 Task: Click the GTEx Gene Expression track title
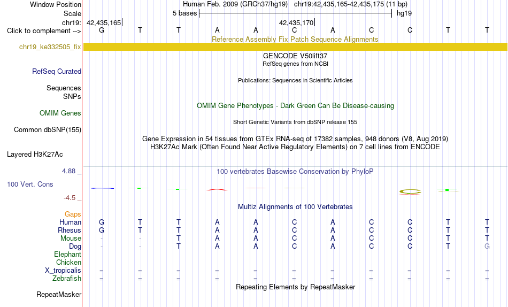pos(295,139)
